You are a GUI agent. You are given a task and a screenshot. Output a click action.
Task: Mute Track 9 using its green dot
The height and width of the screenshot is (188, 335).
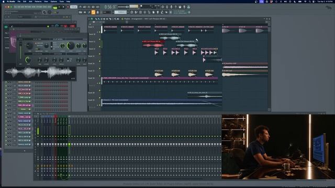pos(99,32)
